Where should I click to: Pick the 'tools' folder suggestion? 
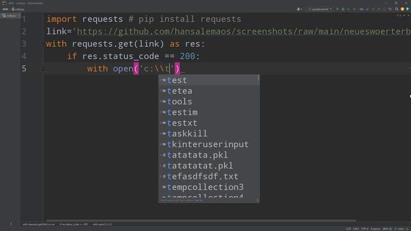209,101
